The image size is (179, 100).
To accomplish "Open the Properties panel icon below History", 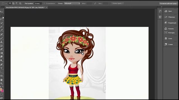I will (x=160, y=17).
